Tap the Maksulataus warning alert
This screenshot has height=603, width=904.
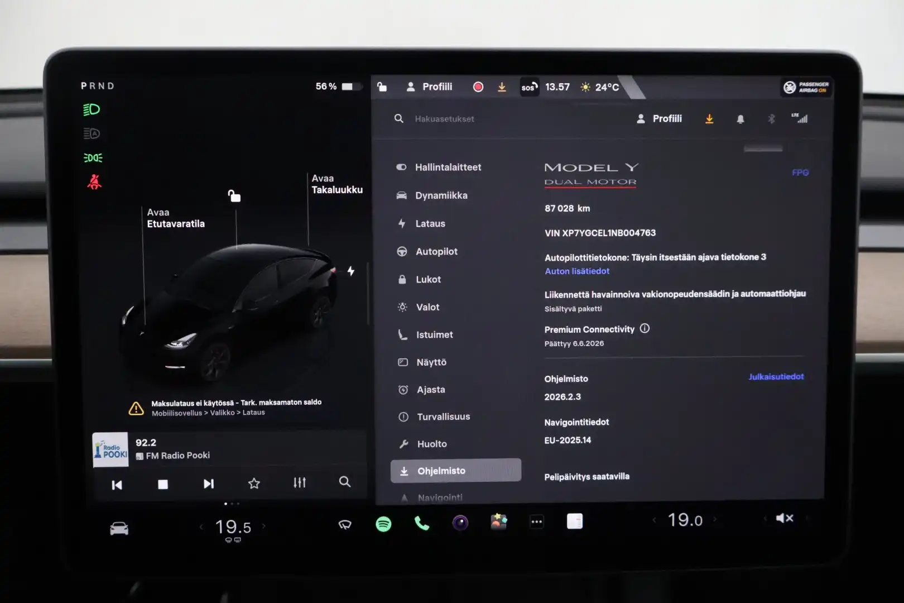tap(225, 408)
